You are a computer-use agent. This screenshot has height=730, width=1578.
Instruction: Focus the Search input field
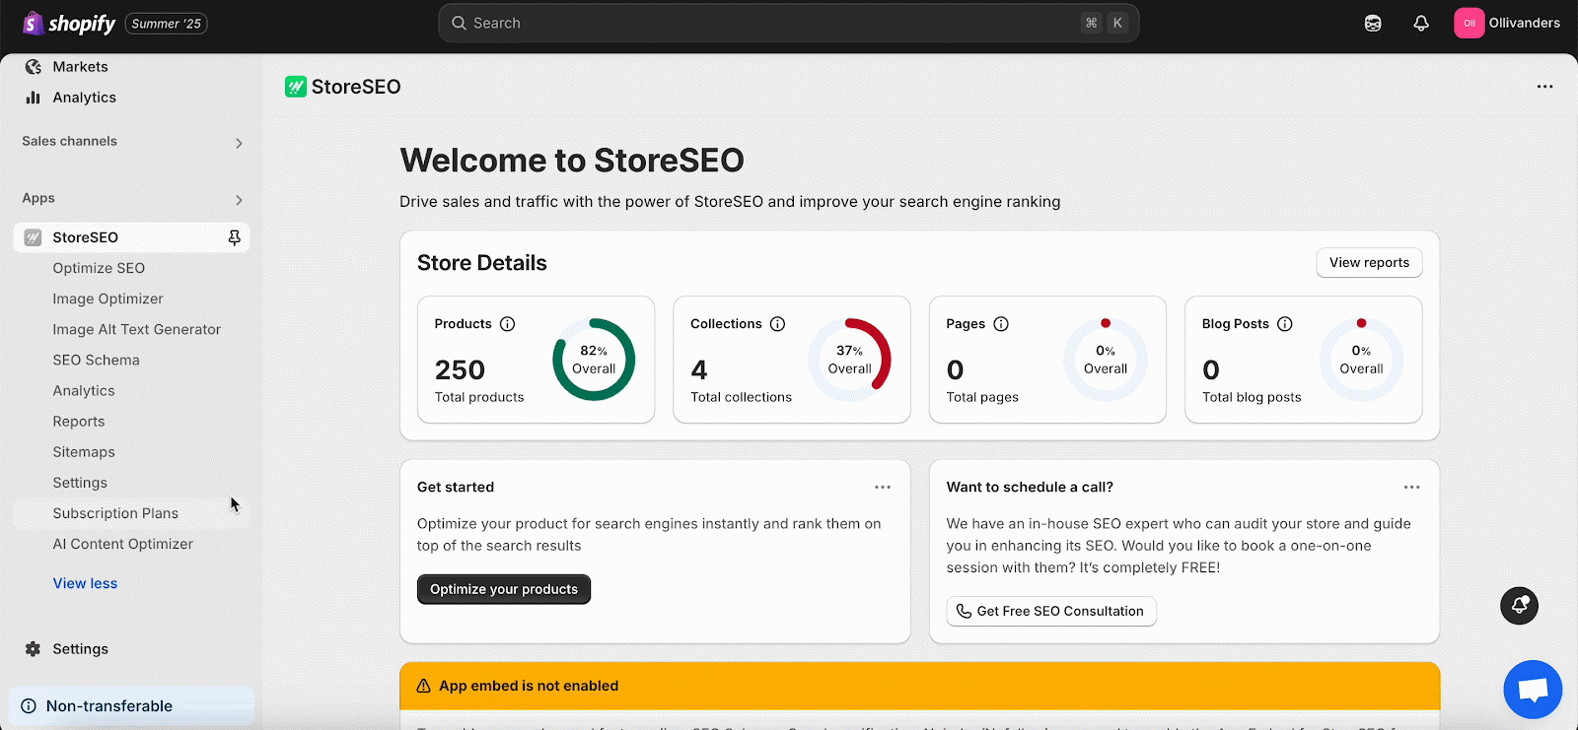coord(789,23)
